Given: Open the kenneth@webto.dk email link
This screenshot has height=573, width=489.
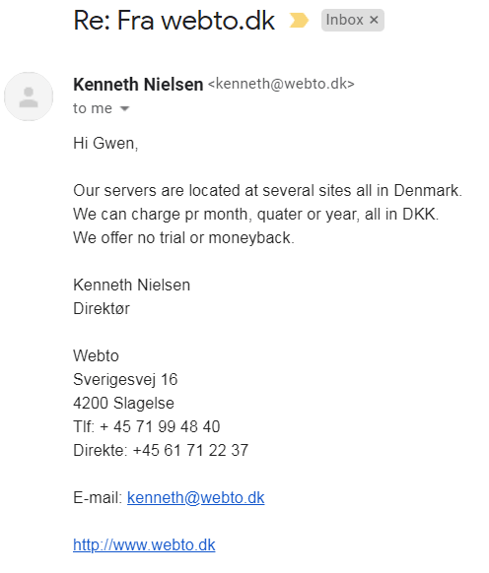Looking at the screenshot, I should point(196,497).
